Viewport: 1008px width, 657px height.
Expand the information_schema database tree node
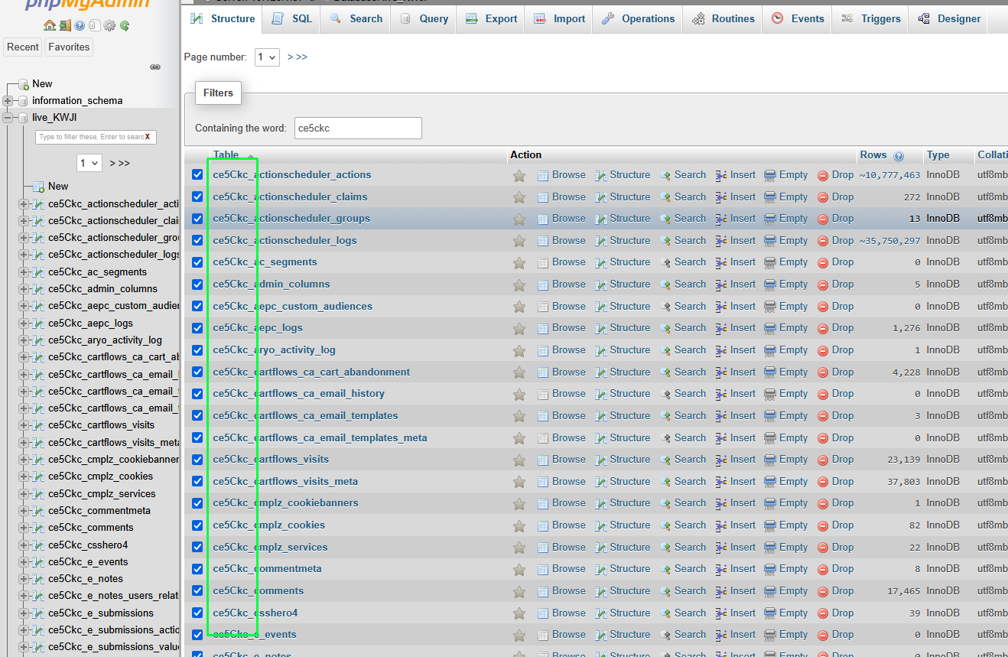pyautogui.click(x=8, y=101)
